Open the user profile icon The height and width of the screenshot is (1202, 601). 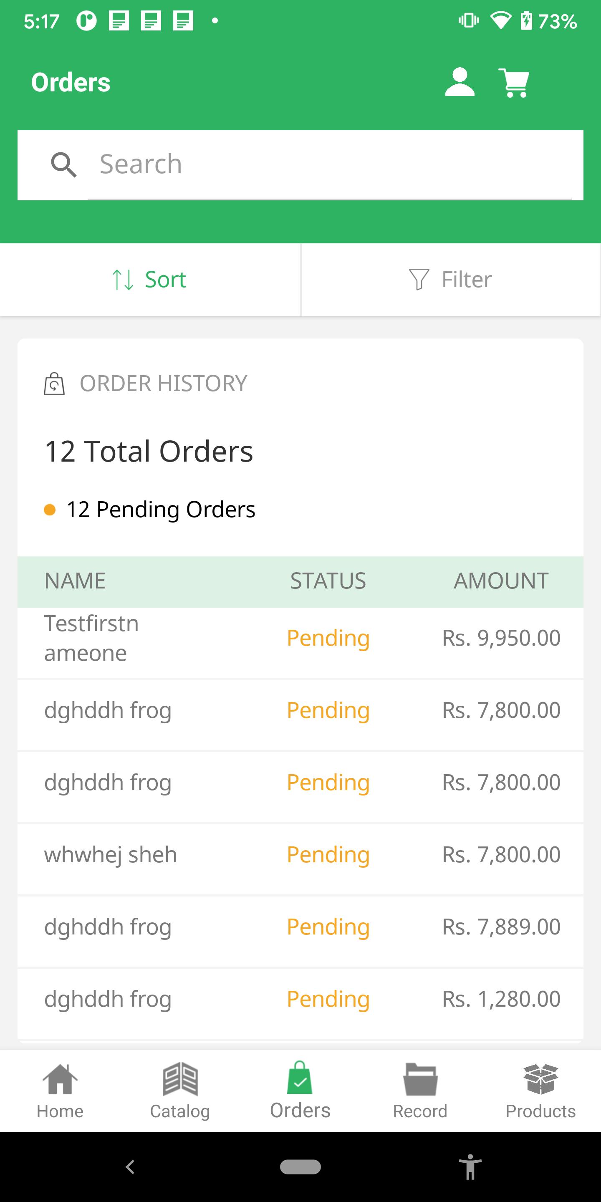pyautogui.click(x=460, y=83)
